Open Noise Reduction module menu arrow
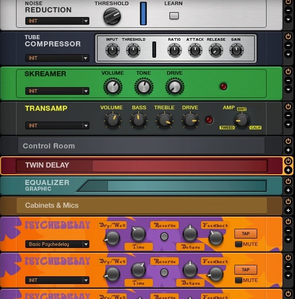Viewport: 295px width, 299px height. [x=288, y=19]
